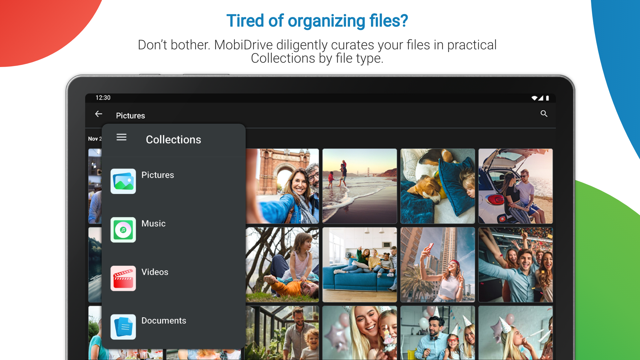640x360 pixels.
Task: Open the father and child in greenhouse photo
Action: (282, 333)
